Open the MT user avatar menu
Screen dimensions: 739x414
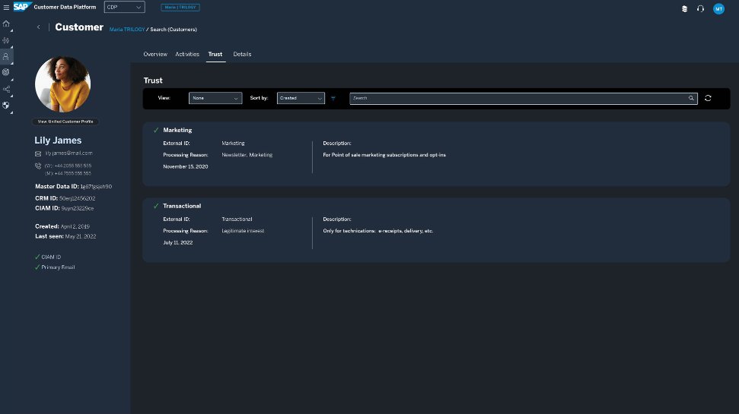coord(718,8)
